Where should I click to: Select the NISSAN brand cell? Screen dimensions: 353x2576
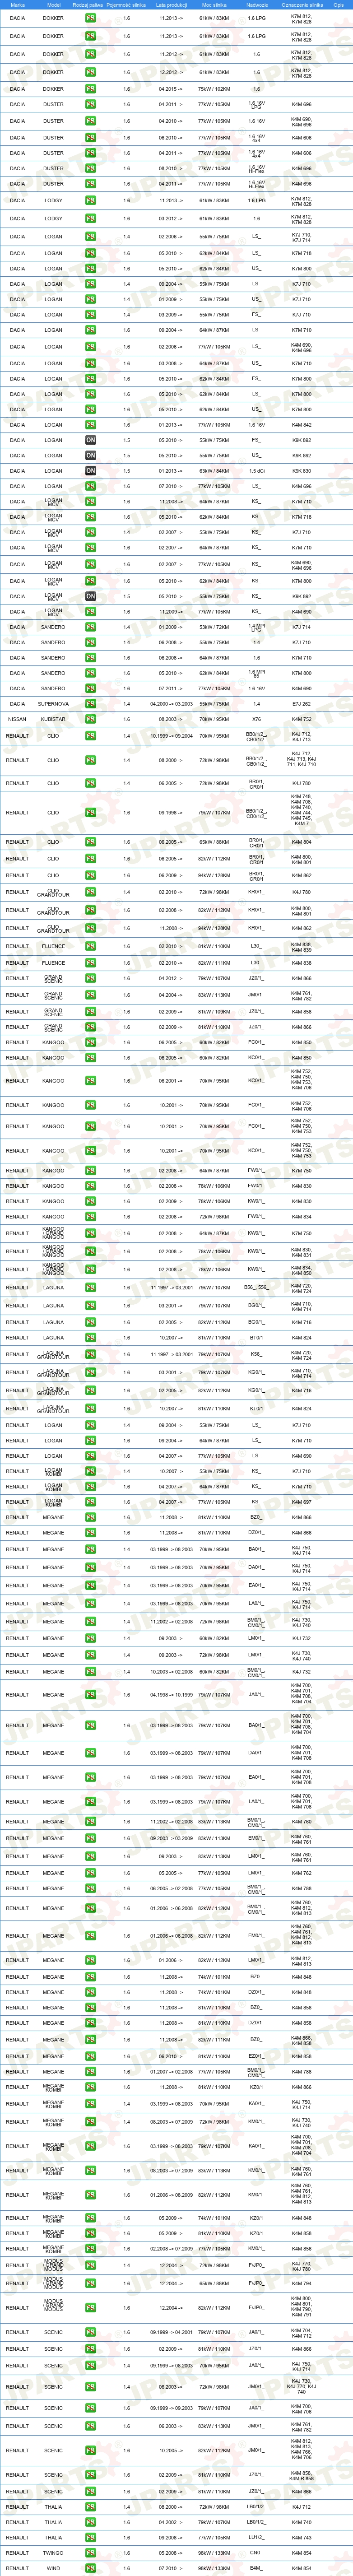pos(17,719)
